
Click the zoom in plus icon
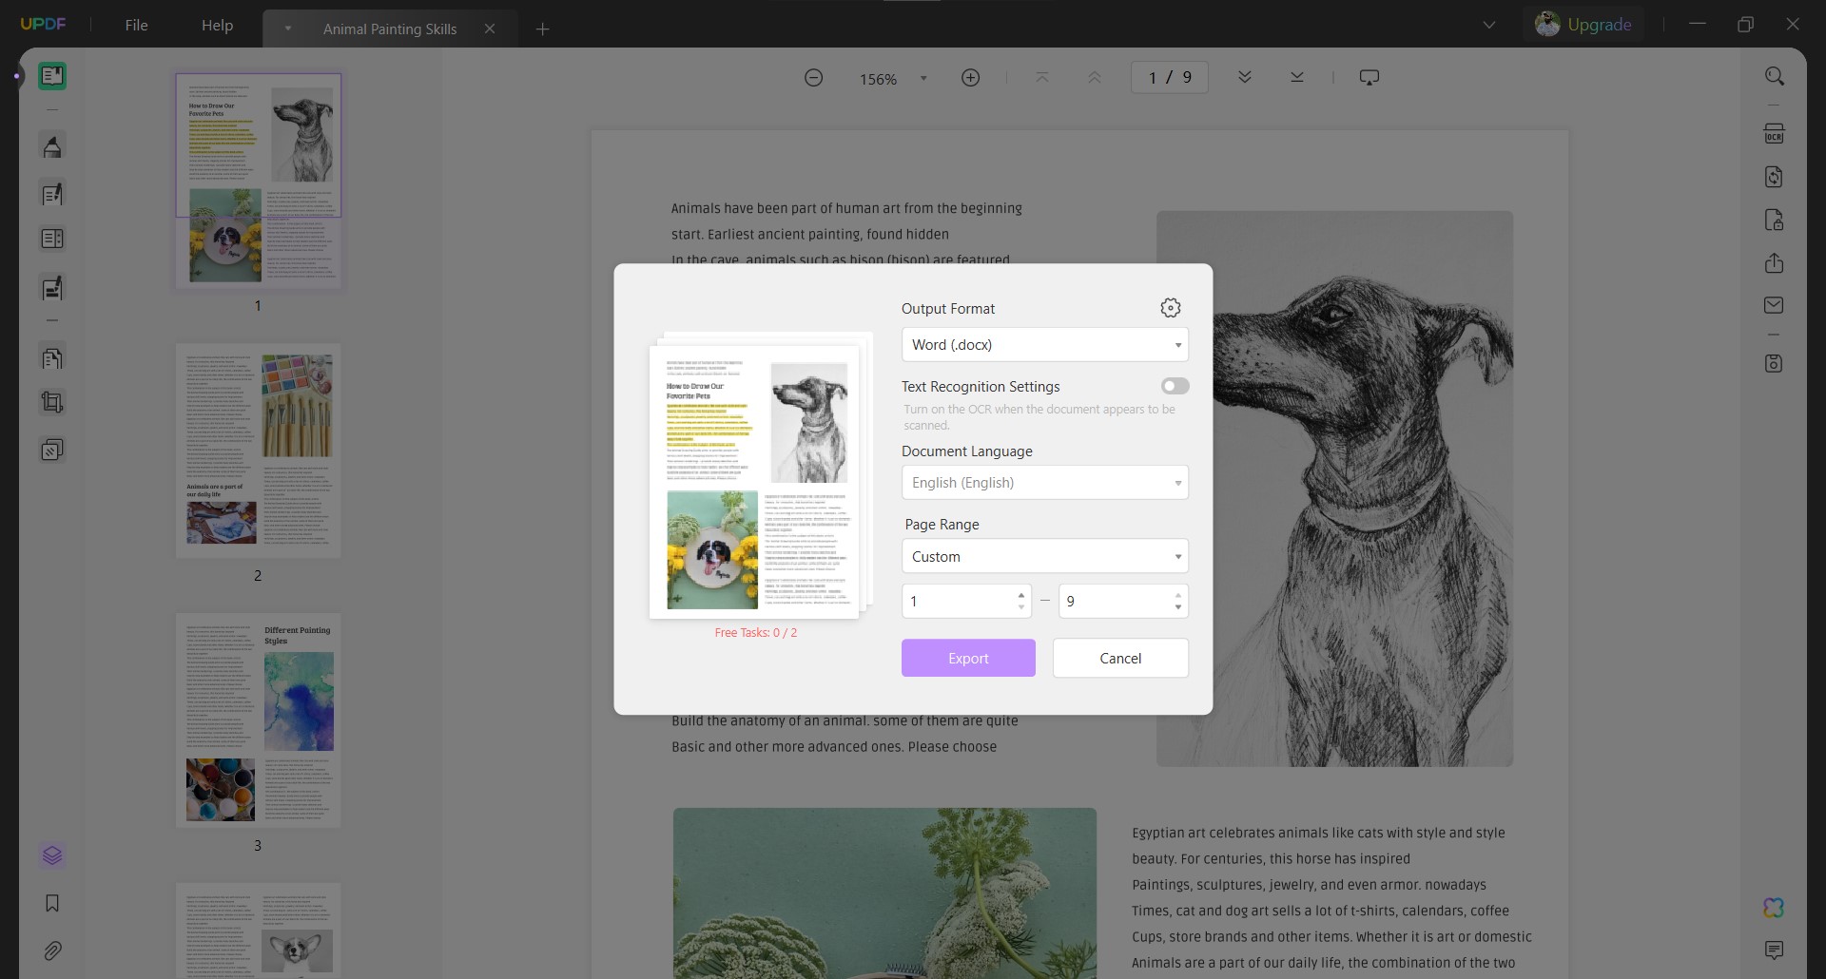click(970, 78)
